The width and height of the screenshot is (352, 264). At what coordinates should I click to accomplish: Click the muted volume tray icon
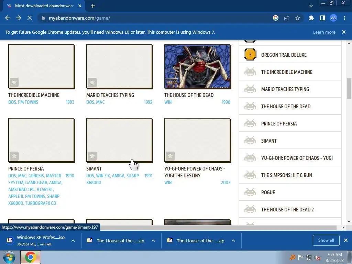coord(317,257)
